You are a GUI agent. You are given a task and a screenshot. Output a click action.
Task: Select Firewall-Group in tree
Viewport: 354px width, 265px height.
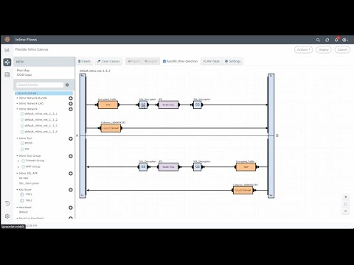tap(35, 160)
